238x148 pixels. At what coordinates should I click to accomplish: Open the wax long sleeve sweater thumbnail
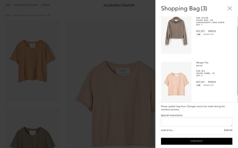pyautogui.click(x=176, y=34)
